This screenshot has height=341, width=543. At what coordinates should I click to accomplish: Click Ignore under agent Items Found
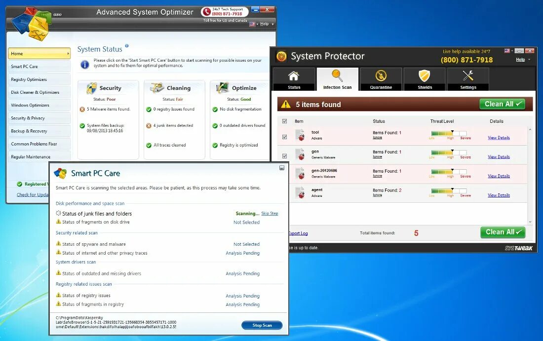[377, 195]
